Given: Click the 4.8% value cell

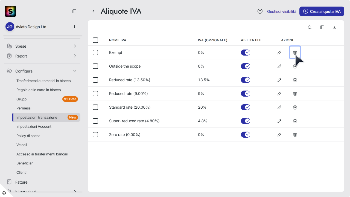Looking at the screenshot, I should point(203,121).
